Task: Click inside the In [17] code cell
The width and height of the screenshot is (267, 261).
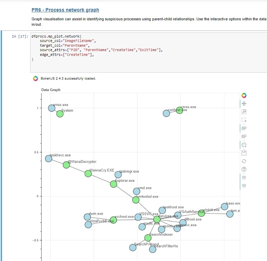Action: [x=149, y=52]
